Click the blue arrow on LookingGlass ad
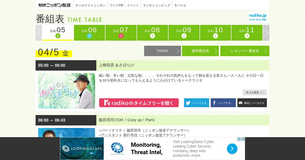Image resolution: width=305 pixels, height=160 pixels. tap(232, 149)
